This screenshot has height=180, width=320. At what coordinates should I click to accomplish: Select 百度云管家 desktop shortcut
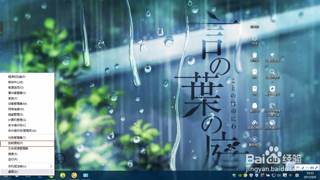pos(254,125)
